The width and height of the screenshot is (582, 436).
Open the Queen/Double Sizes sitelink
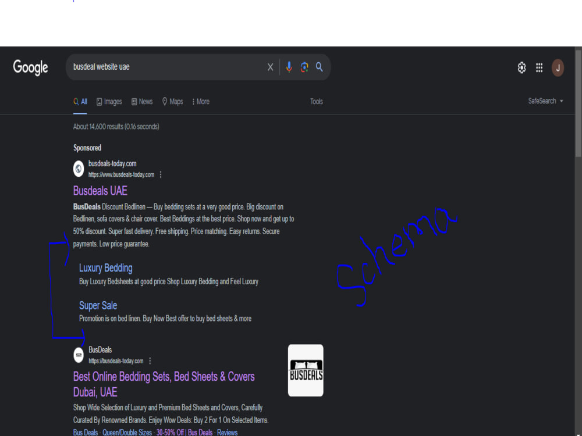pos(127,433)
